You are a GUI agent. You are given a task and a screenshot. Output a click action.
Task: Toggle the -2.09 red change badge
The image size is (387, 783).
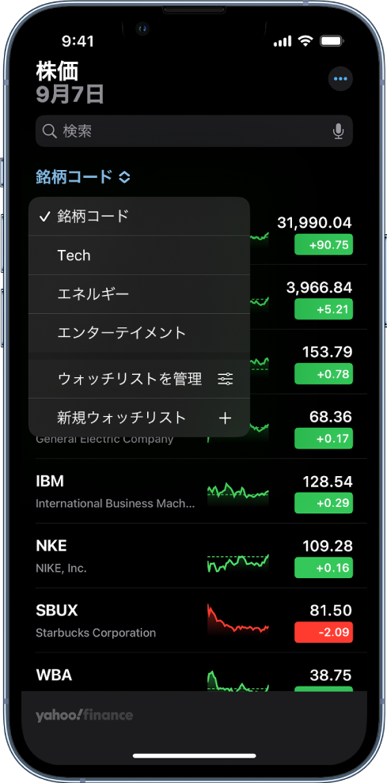[324, 632]
